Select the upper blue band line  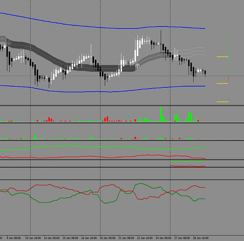coord(103,28)
